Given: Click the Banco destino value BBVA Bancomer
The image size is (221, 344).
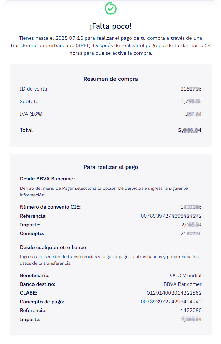Looking at the screenshot, I should click(x=182, y=284).
